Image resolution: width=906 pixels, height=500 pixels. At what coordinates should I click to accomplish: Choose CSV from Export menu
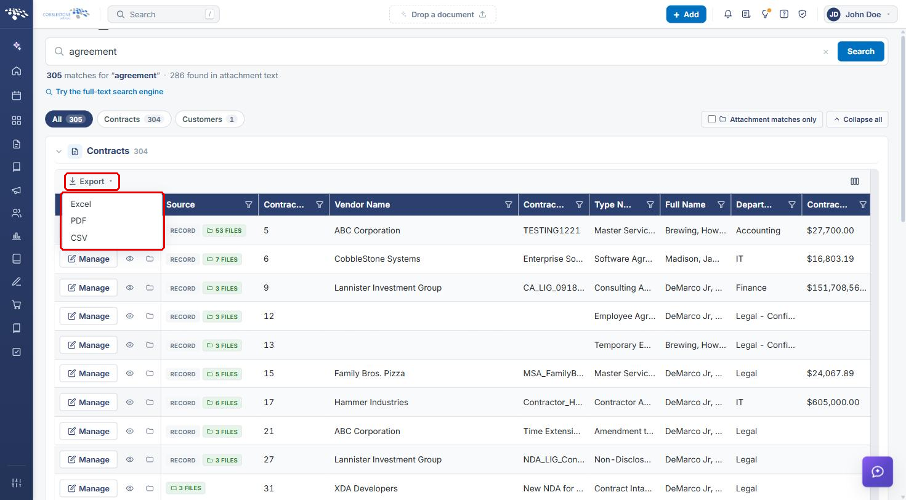[112, 238]
